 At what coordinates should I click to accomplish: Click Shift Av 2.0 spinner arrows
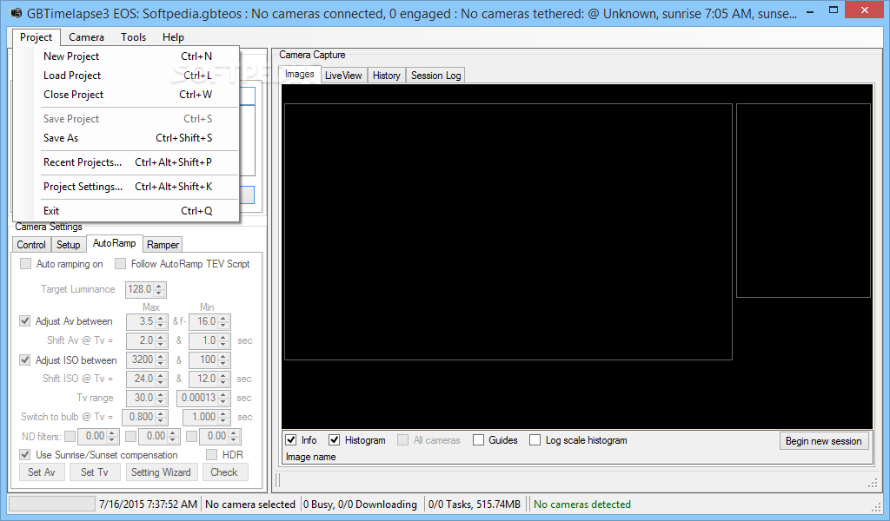click(x=161, y=340)
